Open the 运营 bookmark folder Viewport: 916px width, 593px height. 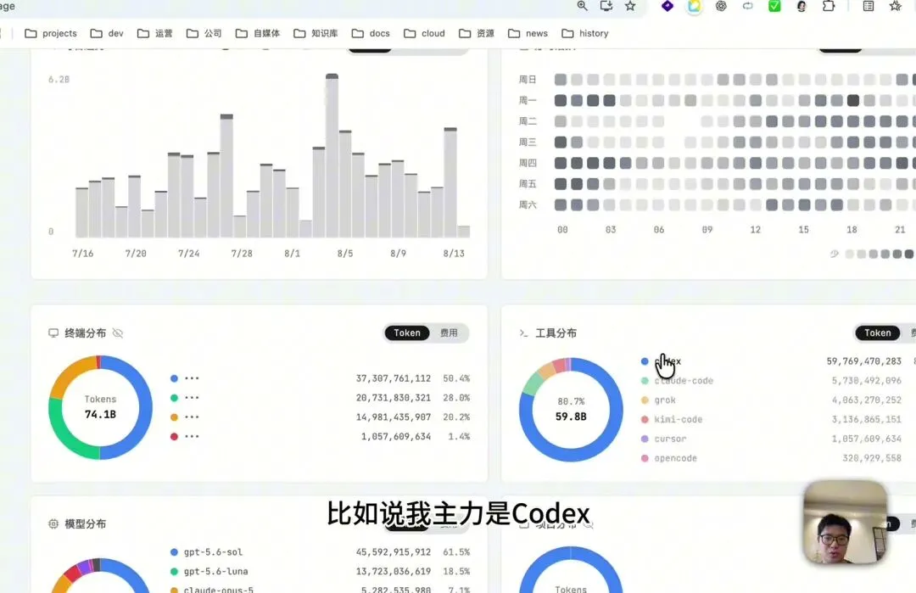pos(155,33)
